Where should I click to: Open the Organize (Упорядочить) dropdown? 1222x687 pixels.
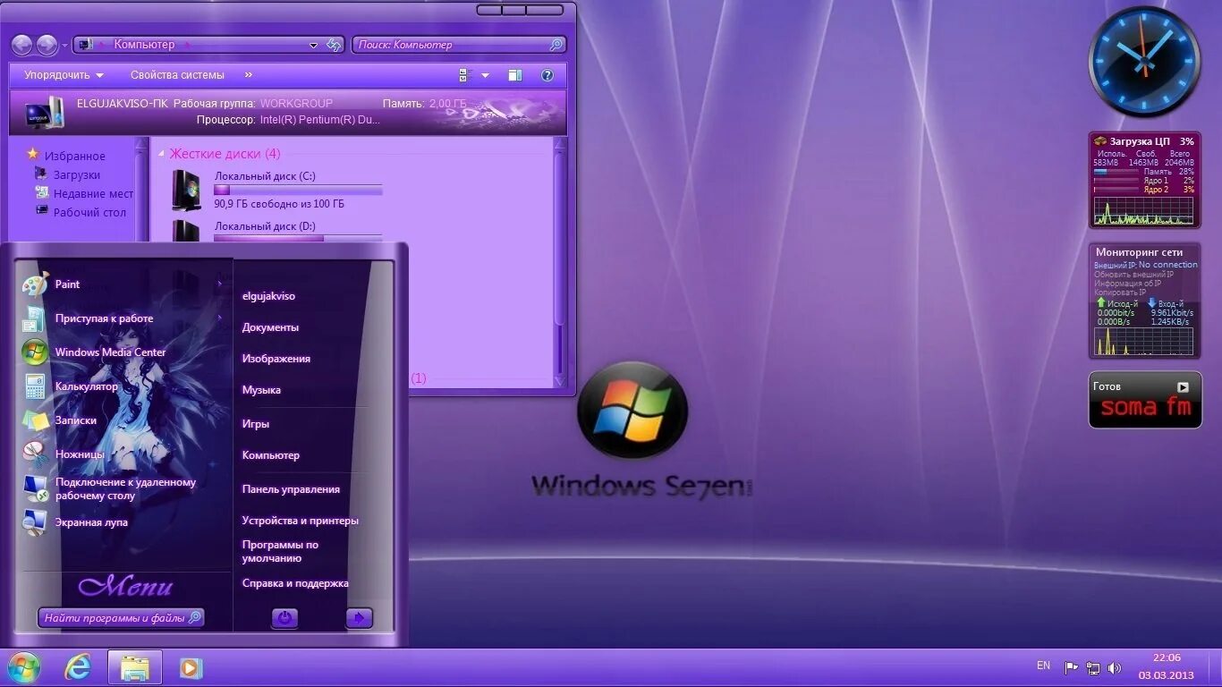pyautogui.click(x=64, y=75)
